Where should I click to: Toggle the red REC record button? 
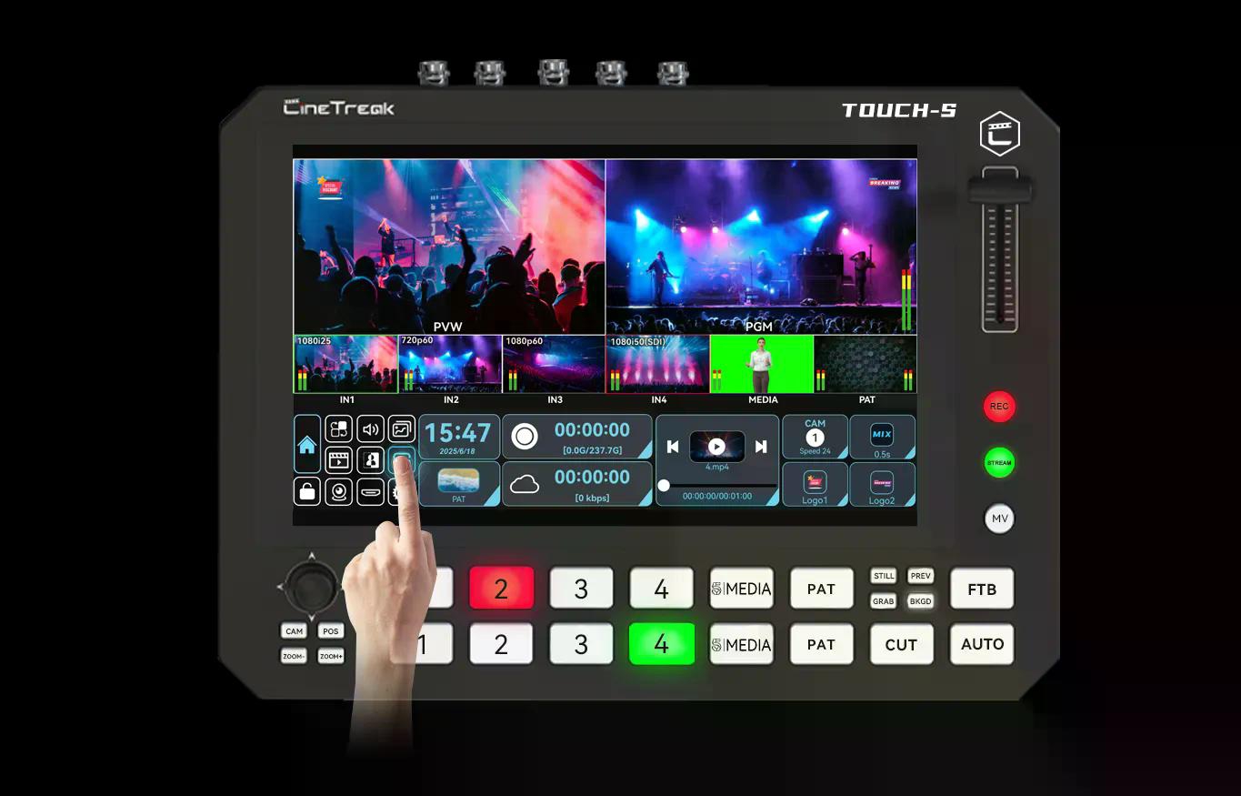[999, 407]
